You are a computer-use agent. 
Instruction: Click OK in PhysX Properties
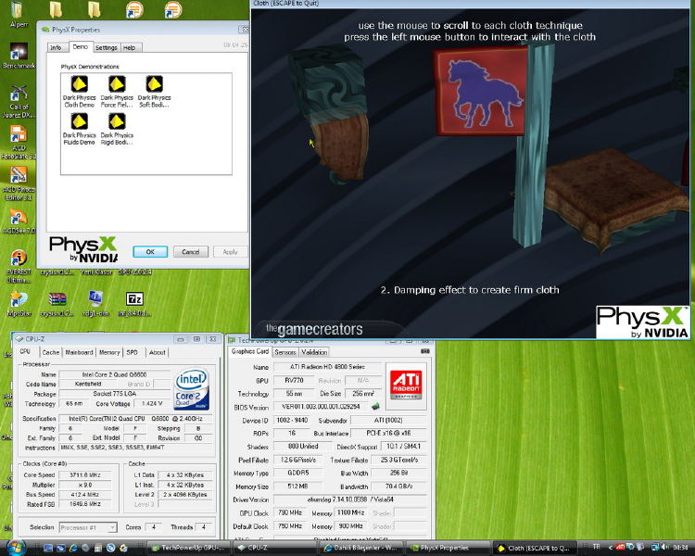pyautogui.click(x=150, y=251)
